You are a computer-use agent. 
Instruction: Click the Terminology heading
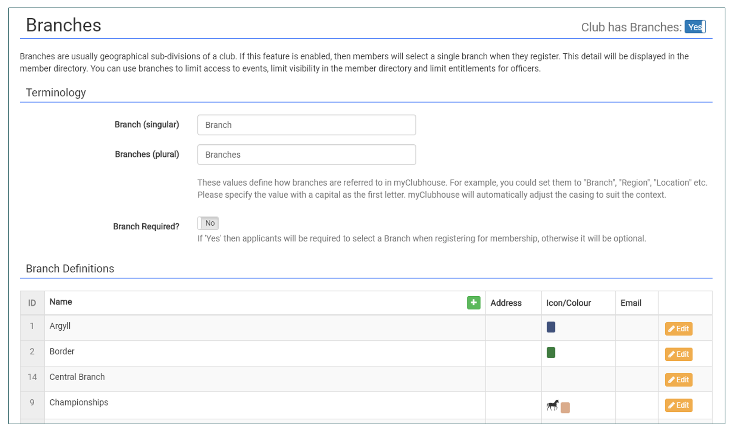coord(56,92)
